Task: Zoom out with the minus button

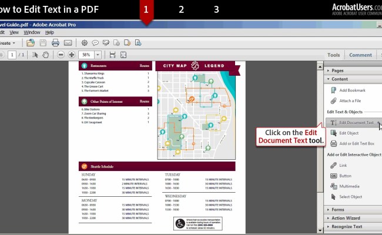Action: click(x=61, y=55)
